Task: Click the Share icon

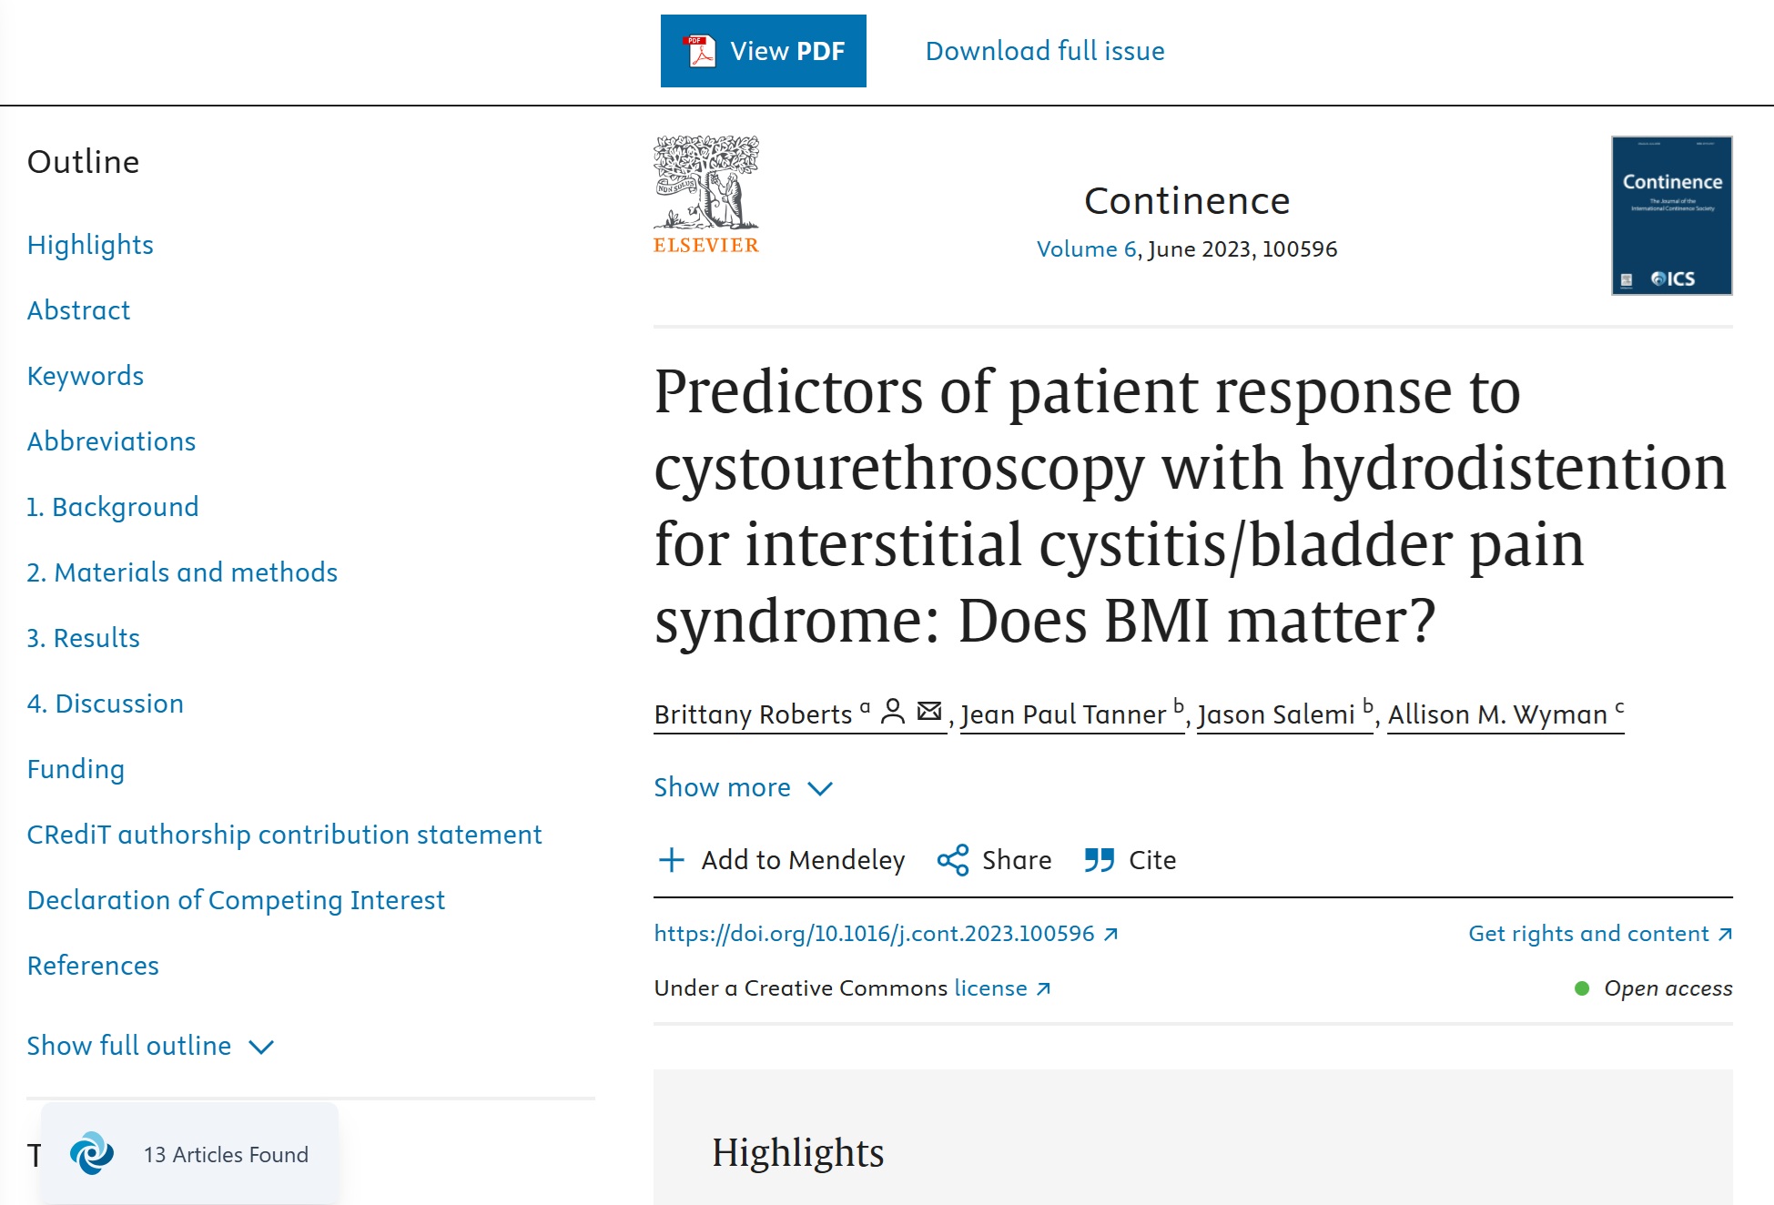Action: 953,860
